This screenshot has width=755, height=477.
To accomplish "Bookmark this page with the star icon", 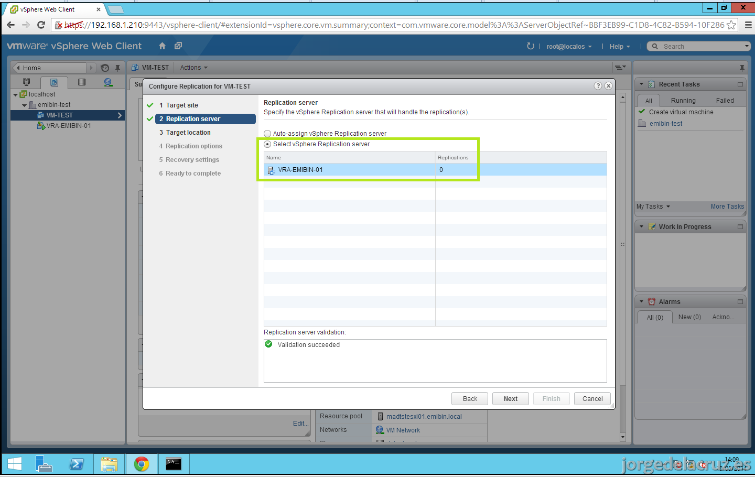I will (731, 25).
